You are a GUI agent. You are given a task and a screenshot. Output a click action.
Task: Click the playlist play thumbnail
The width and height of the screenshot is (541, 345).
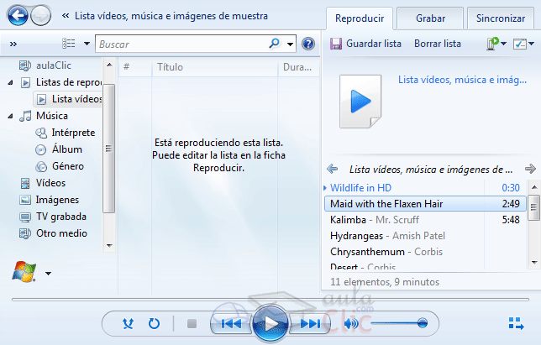point(360,102)
